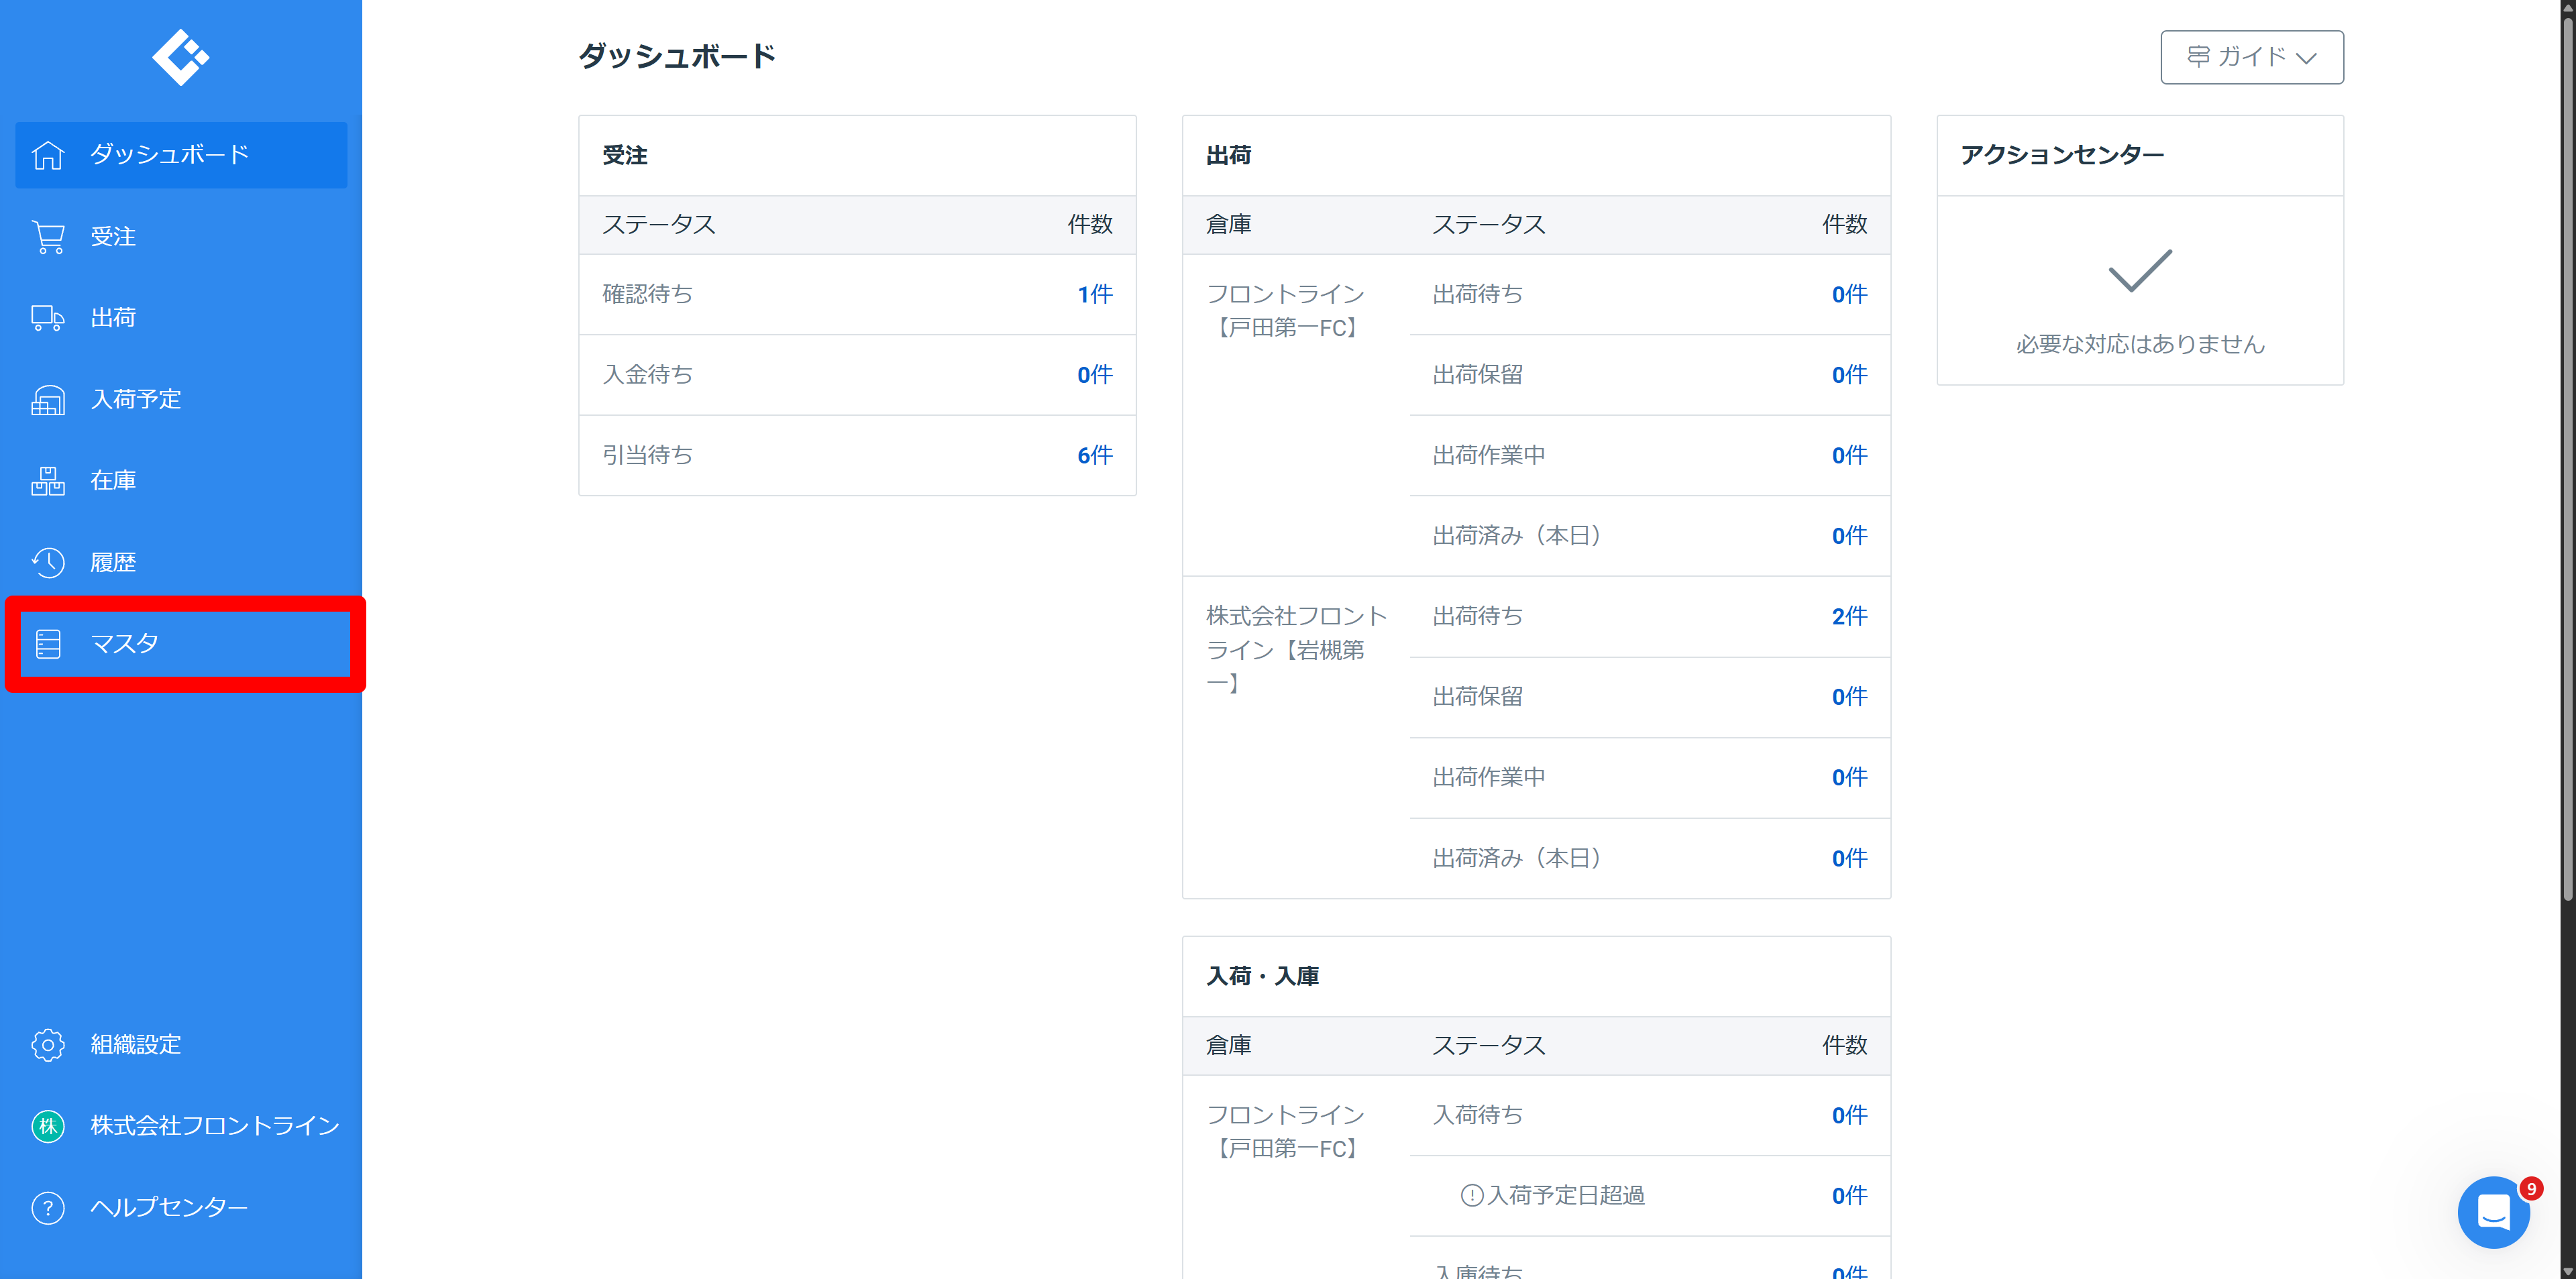Viewport: 2576px width, 1279px height.
Task: Click 0件 for 入荷待ち row
Action: point(1849,1115)
